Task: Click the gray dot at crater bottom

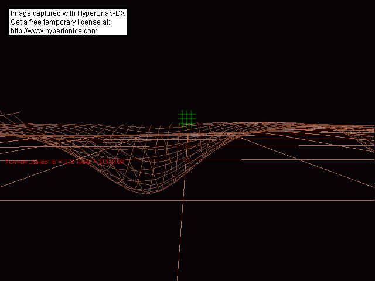Action: point(149,190)
